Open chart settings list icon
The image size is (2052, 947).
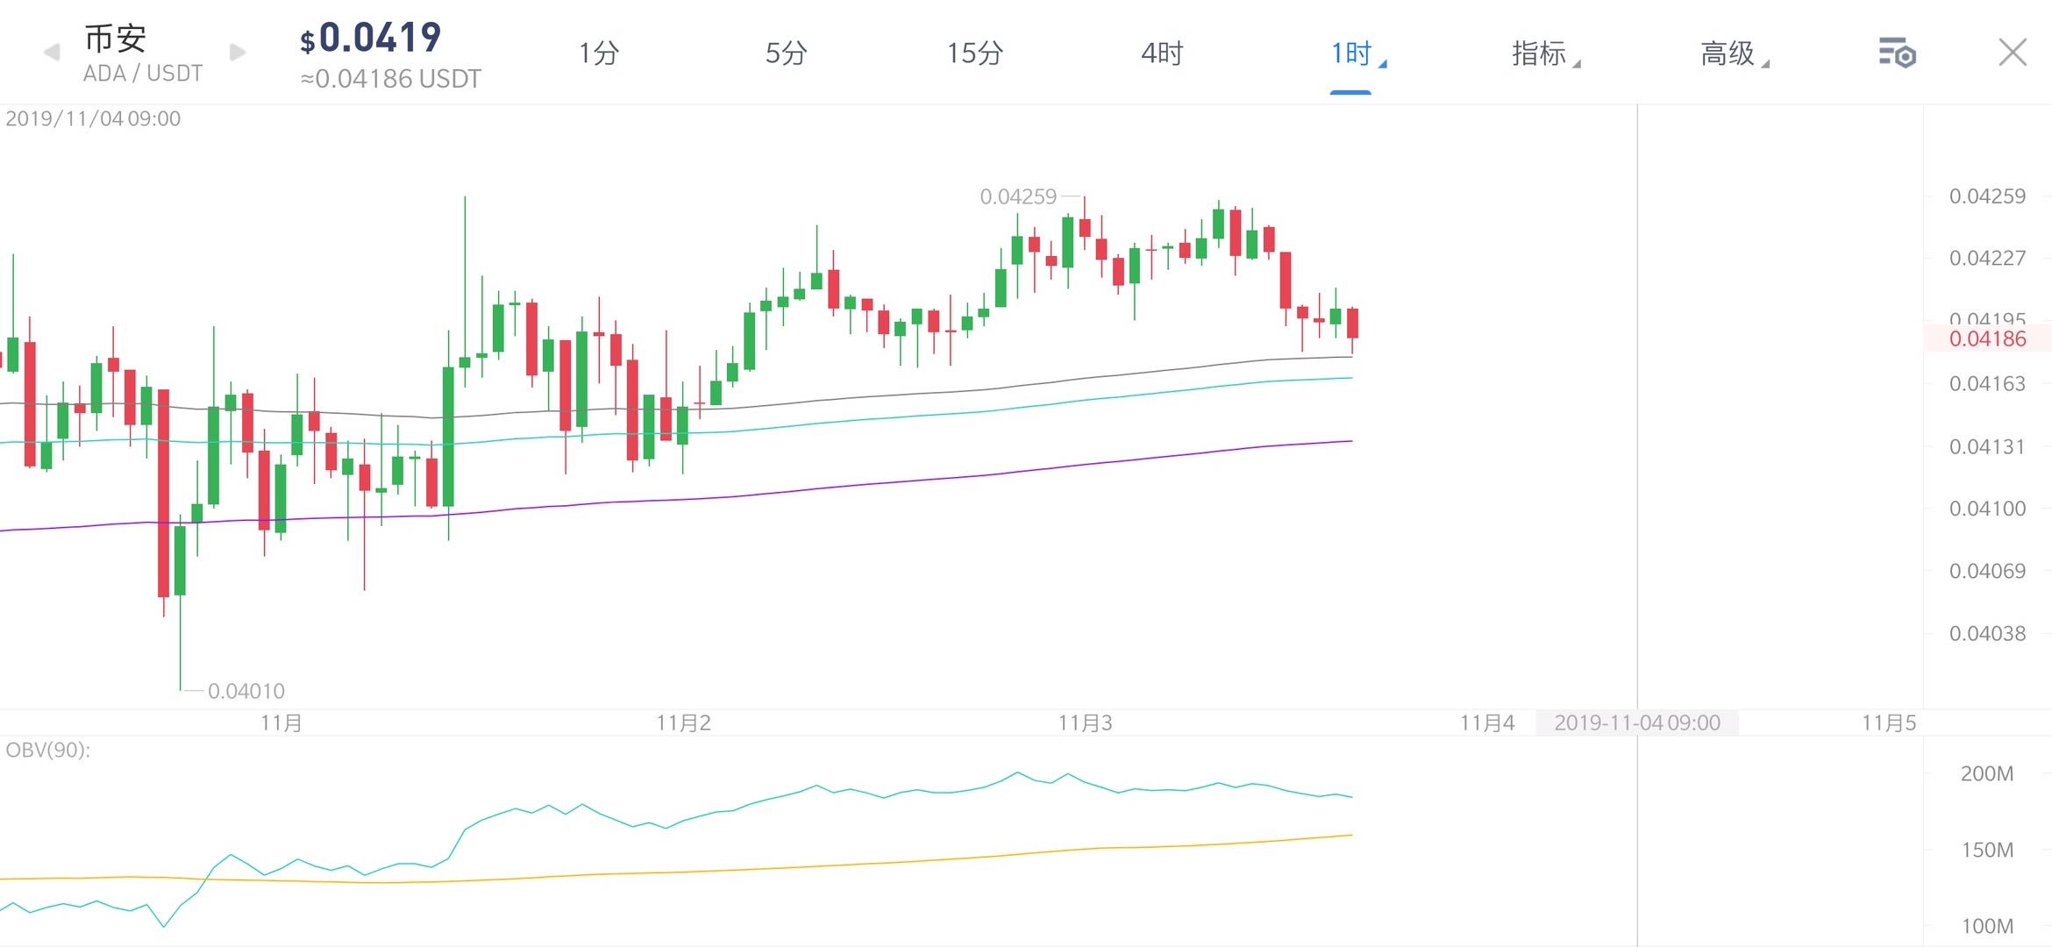tap(1897, 53)
